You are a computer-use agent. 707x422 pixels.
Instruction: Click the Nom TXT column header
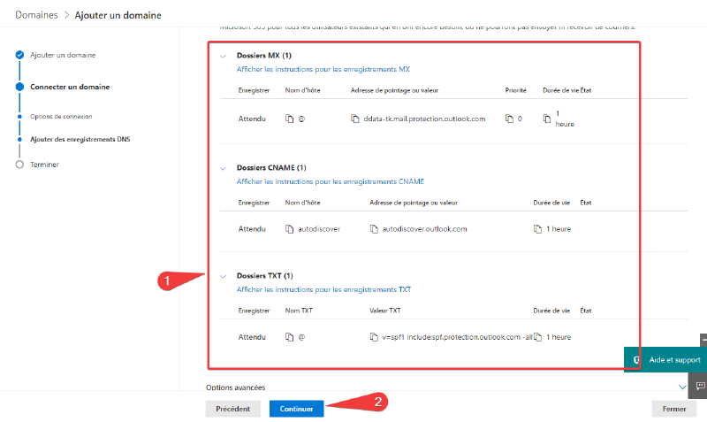299,311
